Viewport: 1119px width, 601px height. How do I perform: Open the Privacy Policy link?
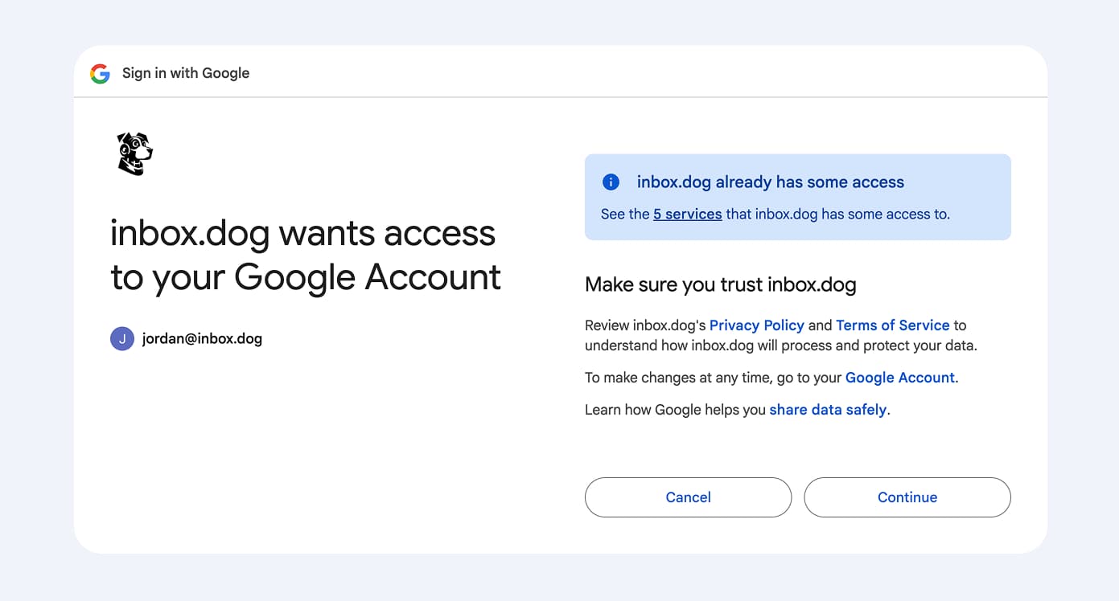tap(756, 325)
